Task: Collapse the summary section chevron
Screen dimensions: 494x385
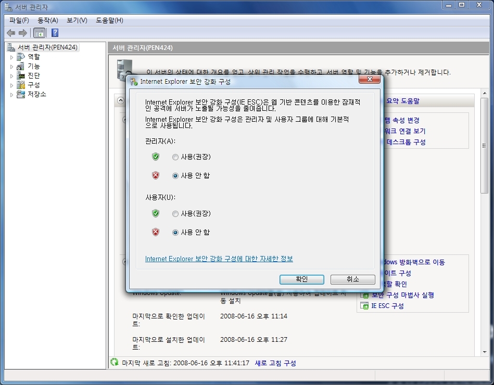Action: tap(121, 100)
